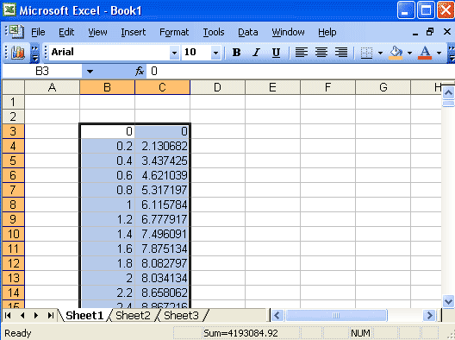Viewport: 455px width, 340px height.
Task: Click the Name Box showing B3
Action: pos(42,72)
